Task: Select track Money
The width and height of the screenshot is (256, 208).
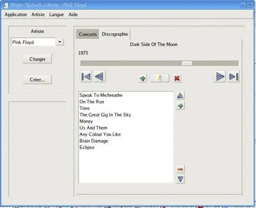Action: coord(126,121)
